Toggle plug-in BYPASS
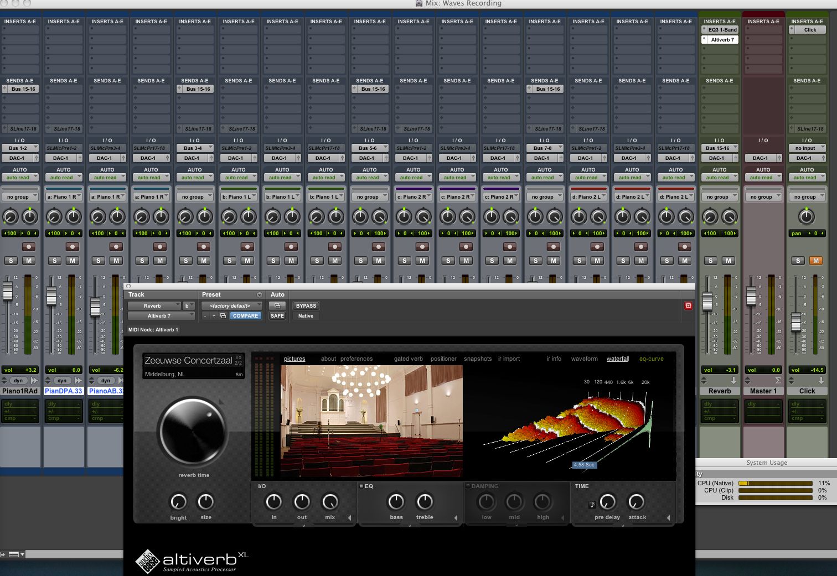This screenshot has width=837, height=576. point(306,305)
